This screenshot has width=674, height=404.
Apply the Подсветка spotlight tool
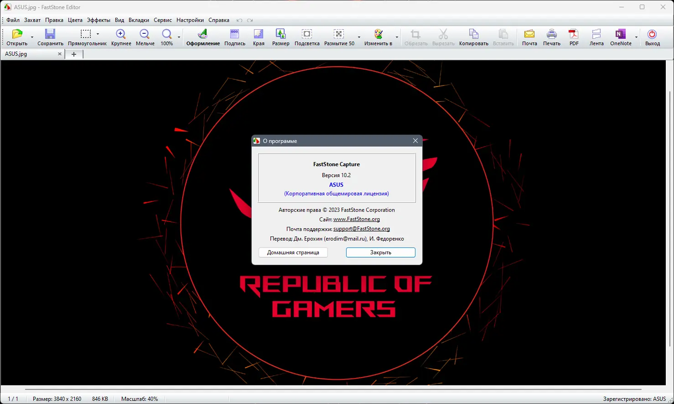coord(307,34)
